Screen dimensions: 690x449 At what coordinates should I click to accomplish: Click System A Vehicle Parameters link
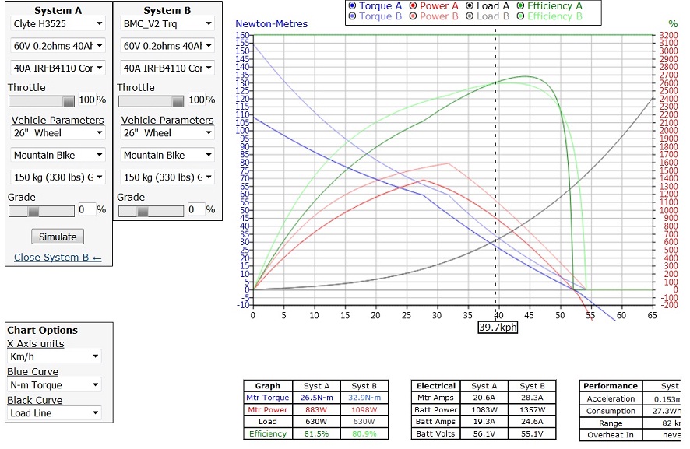[58, 120]
